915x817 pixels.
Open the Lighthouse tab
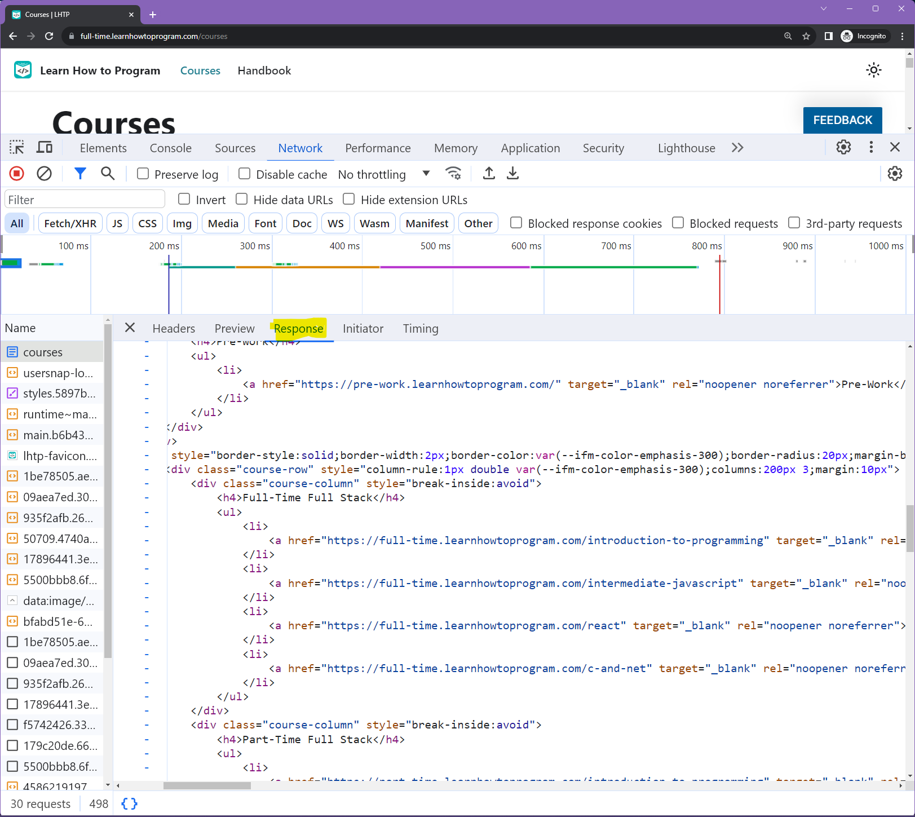tap(687, 148)
